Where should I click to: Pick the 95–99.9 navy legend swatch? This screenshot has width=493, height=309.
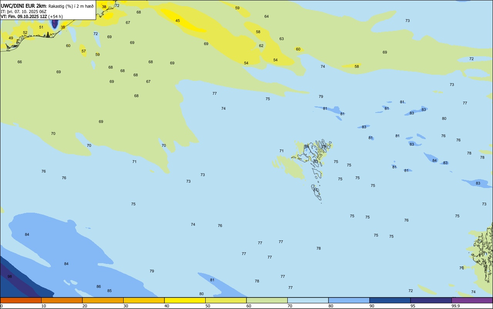pos(431,300)
